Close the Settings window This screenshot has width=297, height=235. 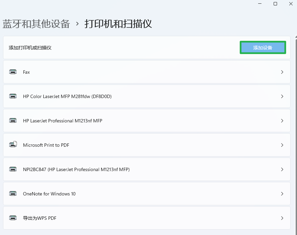point(291,4)
